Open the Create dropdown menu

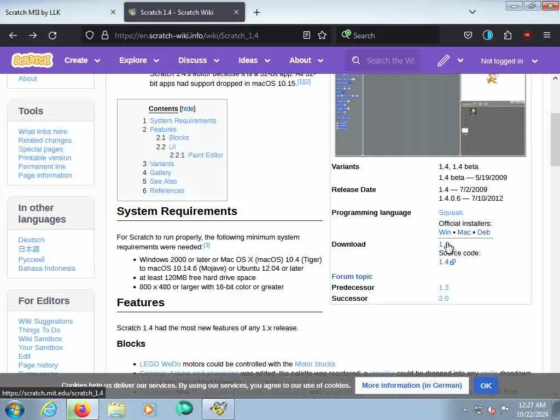tap(82, 60)
